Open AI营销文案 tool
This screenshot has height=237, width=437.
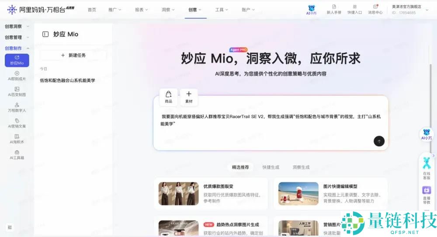(x=17, y=123)
